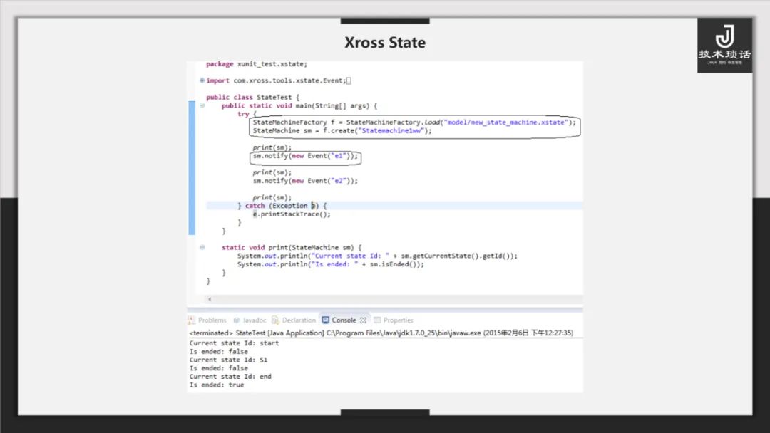Click the Problems tab icon

pyautogui.click(x=192, y=320)
